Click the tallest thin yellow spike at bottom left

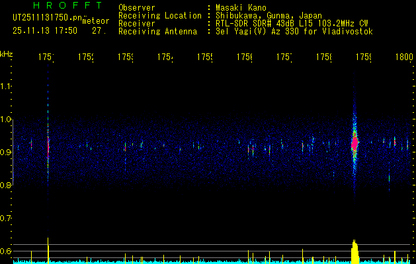(48, 251)
